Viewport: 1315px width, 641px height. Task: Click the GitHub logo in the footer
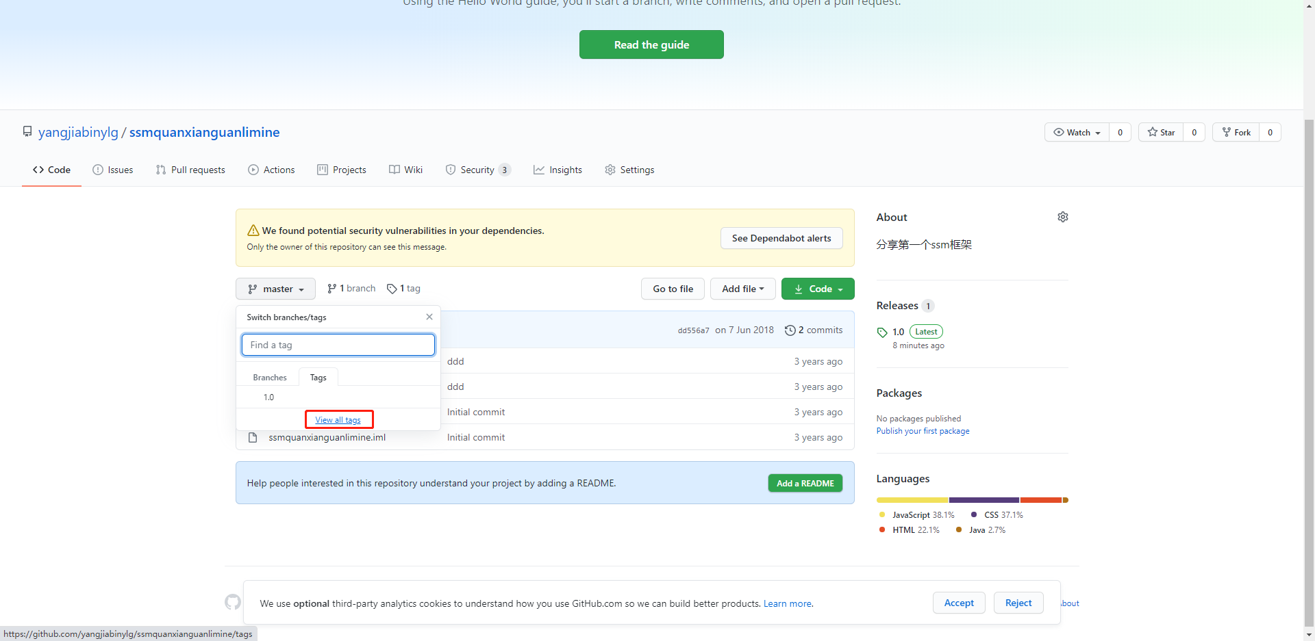coord(233,602)
